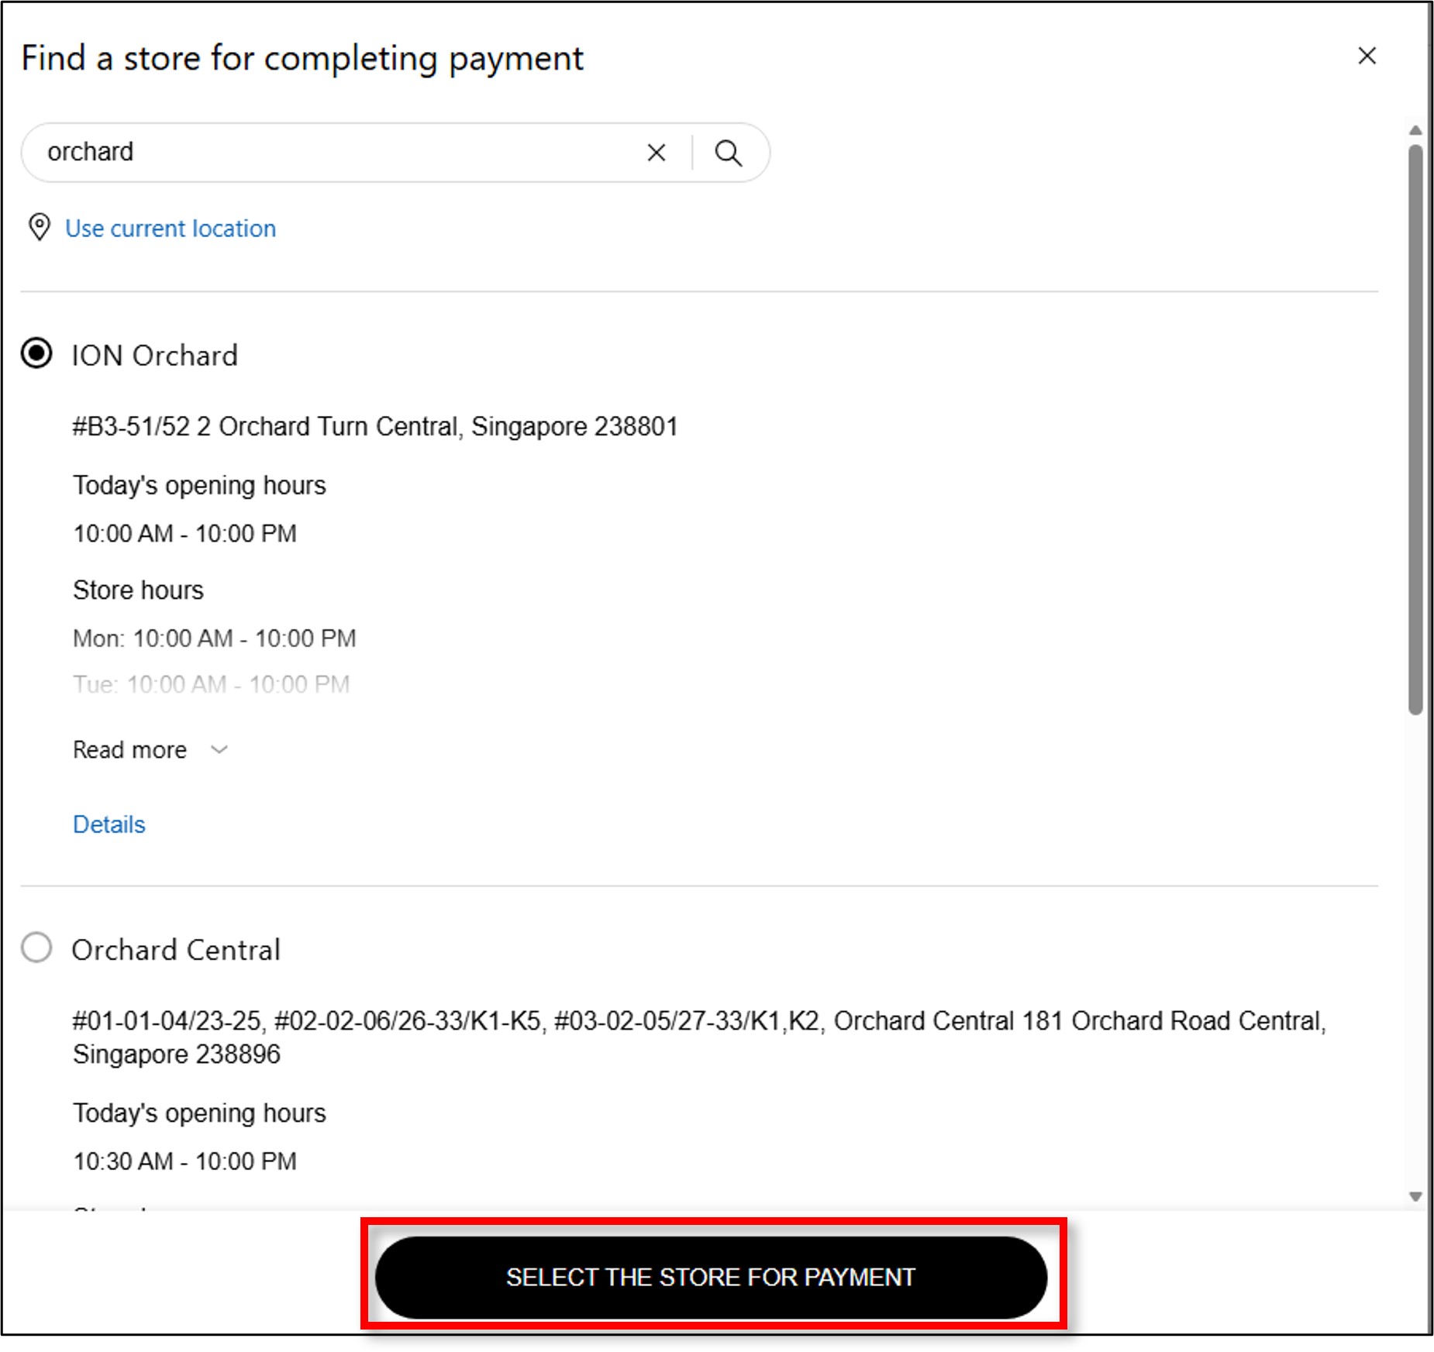Clear the orchard search text
The image size is (1434, 1352).
(656, 153)
